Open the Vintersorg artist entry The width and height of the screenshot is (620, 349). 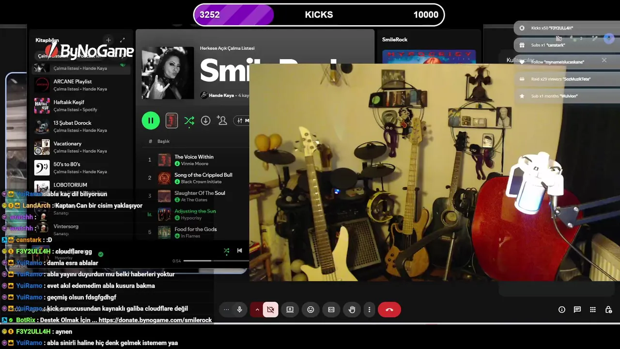(x=81, y=229)
